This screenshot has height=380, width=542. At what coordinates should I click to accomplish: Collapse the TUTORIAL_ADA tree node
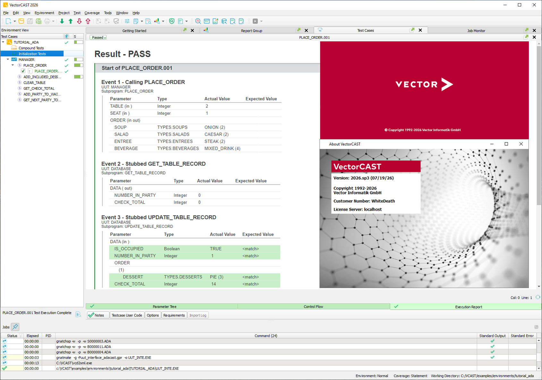(3, 42)
